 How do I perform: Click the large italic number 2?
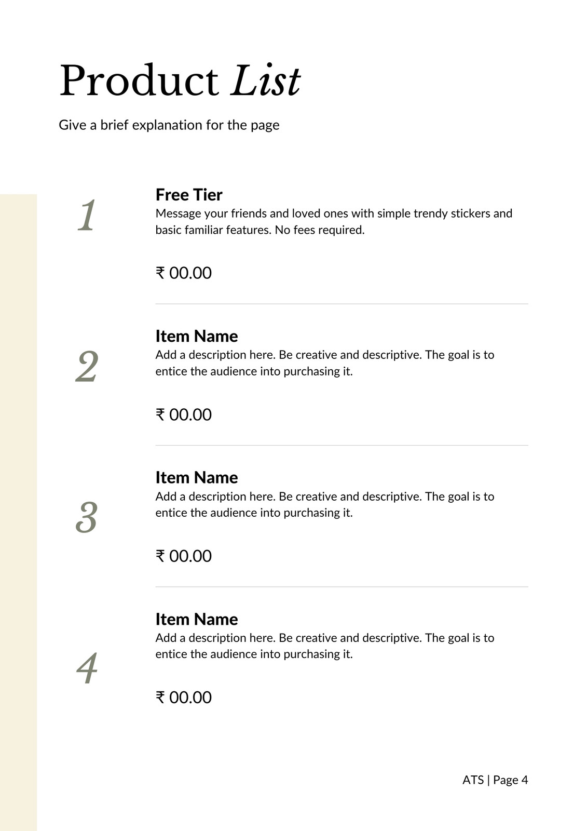[87, 367]
